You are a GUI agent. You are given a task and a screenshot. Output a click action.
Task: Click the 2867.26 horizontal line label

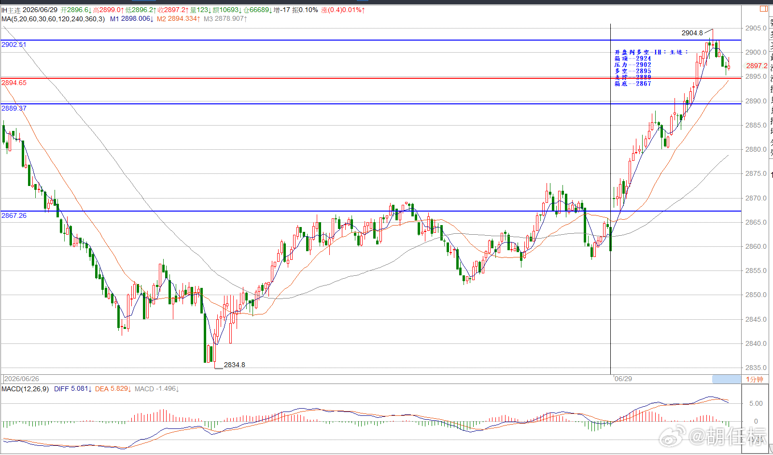click(x=14, y=215)
